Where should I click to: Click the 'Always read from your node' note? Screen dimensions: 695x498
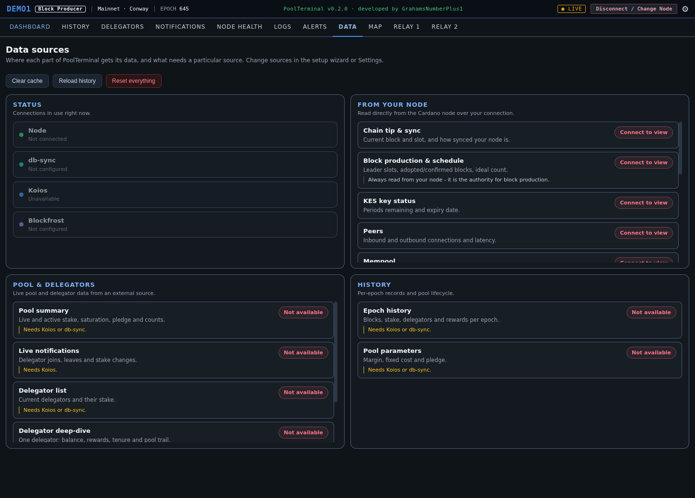[x=459, y=180]
